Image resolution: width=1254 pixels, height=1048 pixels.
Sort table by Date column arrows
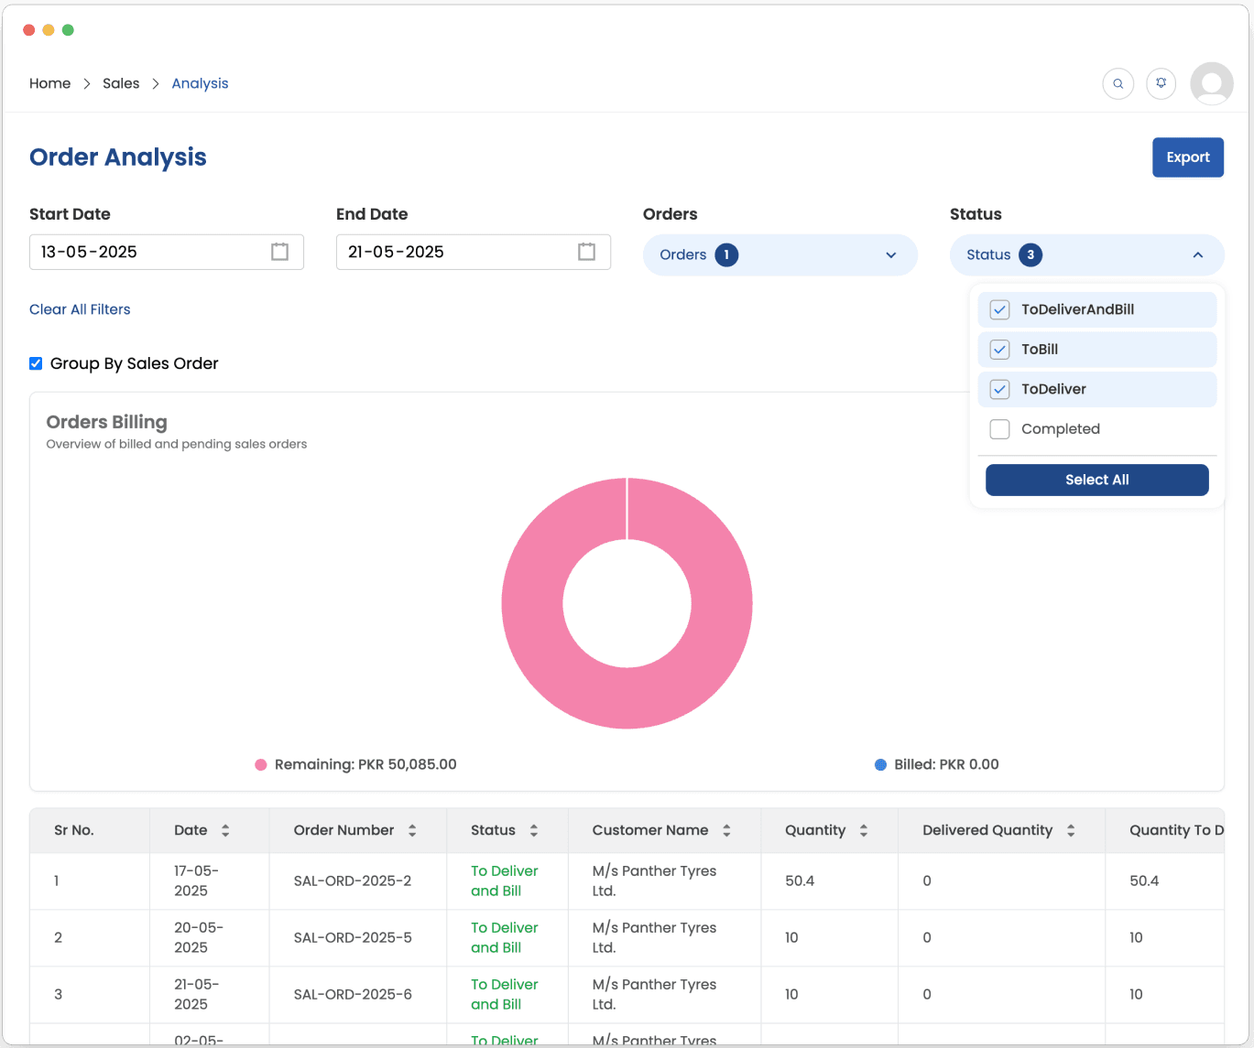[x=225, y=830]
